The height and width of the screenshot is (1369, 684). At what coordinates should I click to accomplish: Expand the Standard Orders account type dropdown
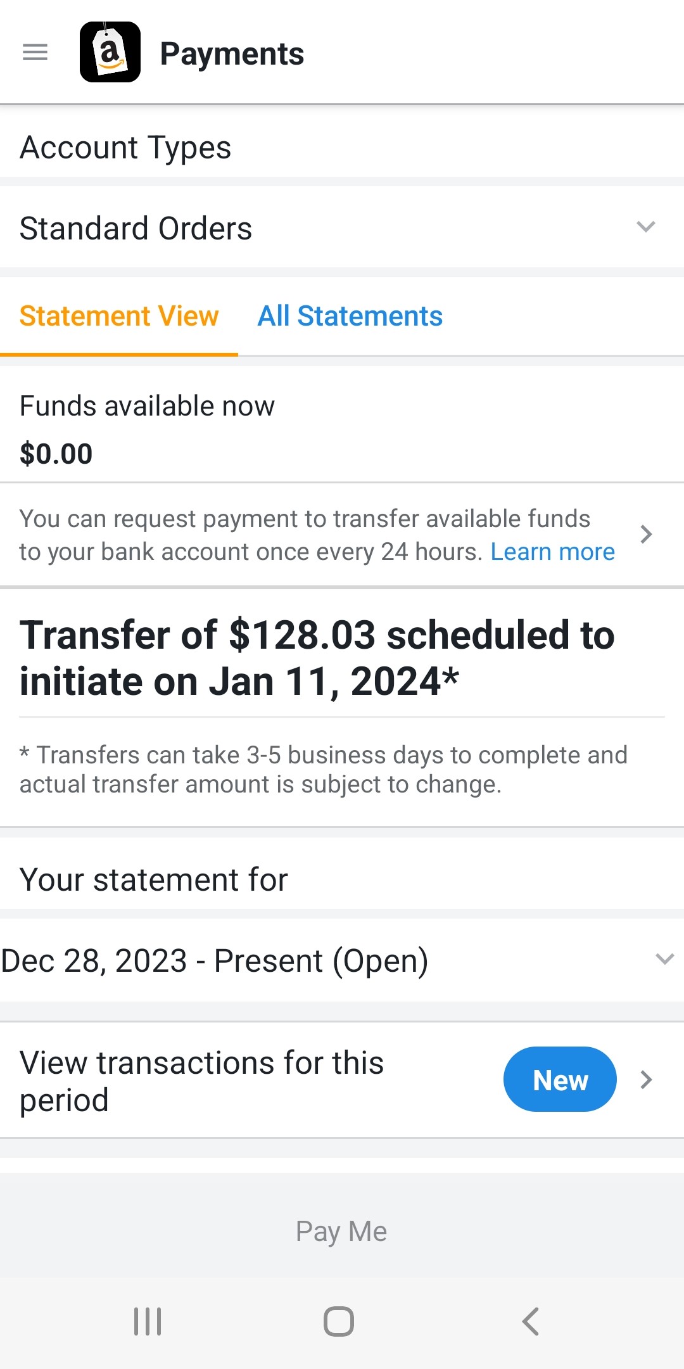342,228
